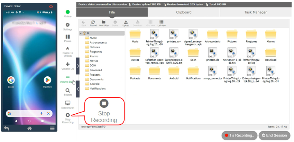The height and width of the screenshot is (142, 294).
Task: Switch to the File tab
Action: 112,12
